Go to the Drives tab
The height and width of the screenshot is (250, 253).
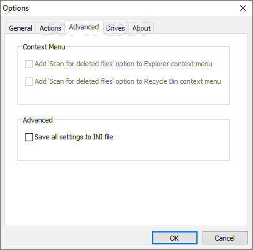[x=115, y=28]
